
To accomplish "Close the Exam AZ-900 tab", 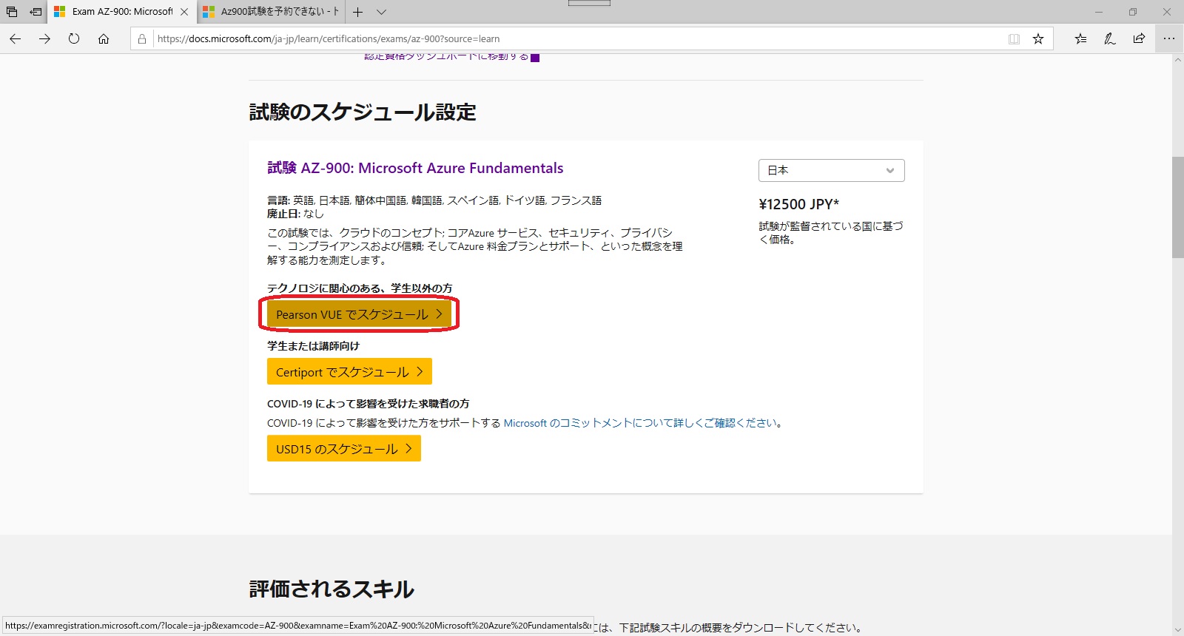I will click(x=184, y=12).
